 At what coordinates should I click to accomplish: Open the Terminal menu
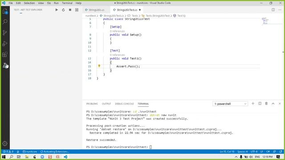[x=67, y=3]
